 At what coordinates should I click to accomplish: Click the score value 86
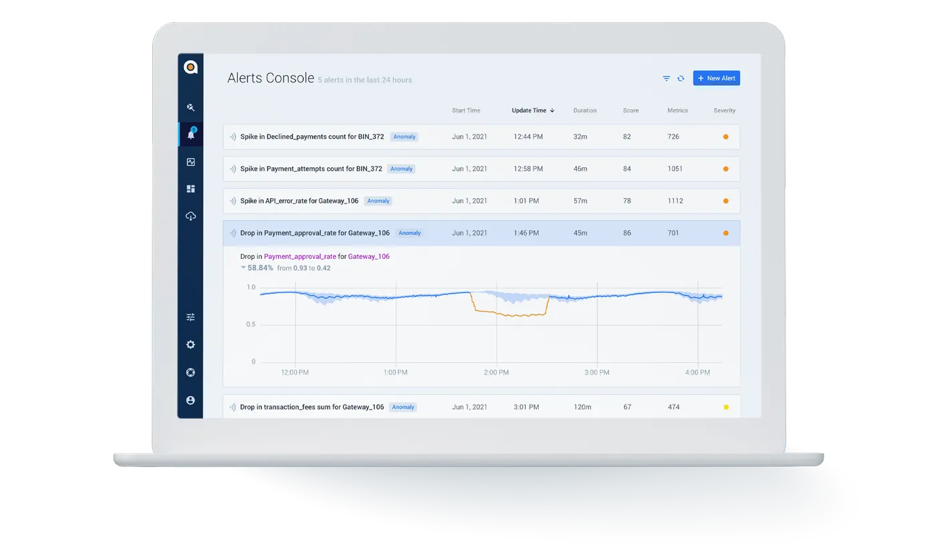pos(627,233)
